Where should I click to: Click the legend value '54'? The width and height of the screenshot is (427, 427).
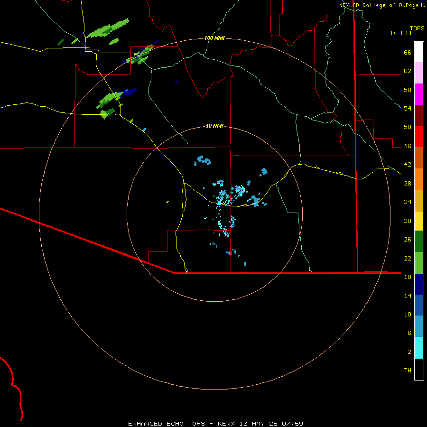[408, 109]
